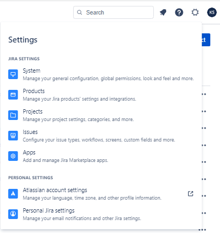
Task: Click the Atlassian logo icon
Action: 13,194
